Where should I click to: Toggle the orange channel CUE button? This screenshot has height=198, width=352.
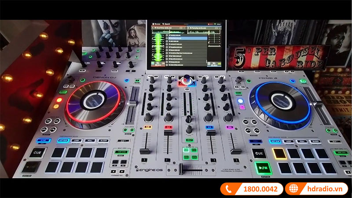(148, 127)
